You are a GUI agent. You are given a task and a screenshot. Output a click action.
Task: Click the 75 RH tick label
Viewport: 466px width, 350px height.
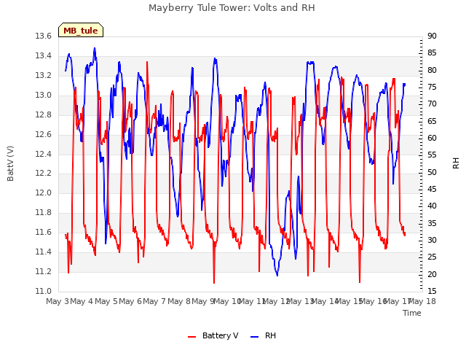(x=432, y=87)
